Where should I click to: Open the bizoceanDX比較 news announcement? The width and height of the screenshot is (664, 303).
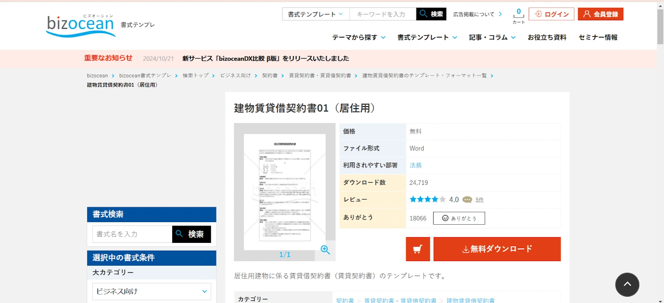266,58
